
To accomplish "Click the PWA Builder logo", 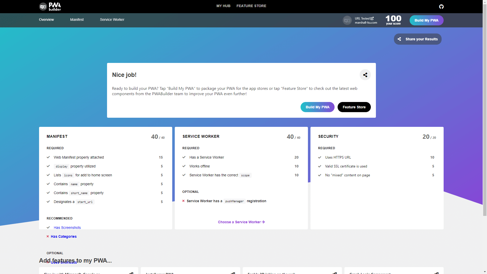I will pyautogui.click(x=50, y=6).
